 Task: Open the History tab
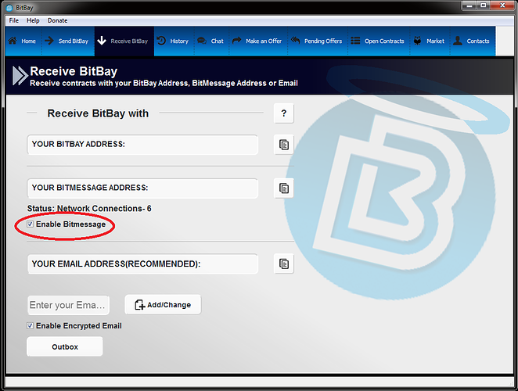(x=174, y=41)
